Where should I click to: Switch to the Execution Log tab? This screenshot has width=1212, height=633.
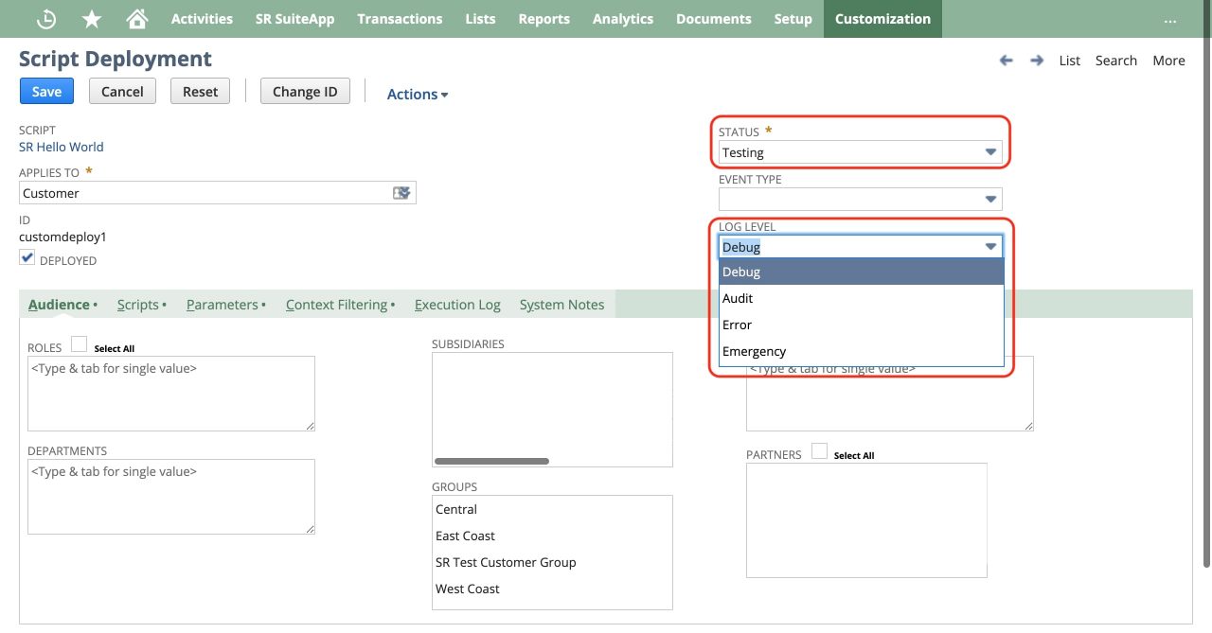(457, 305)
